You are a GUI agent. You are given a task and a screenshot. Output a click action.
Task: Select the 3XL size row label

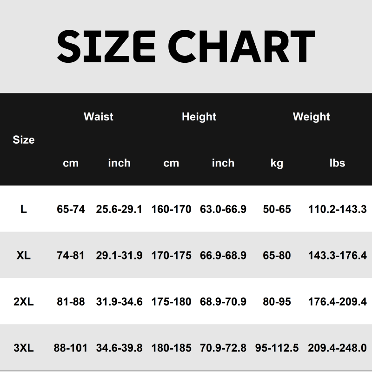[x=24, y=348]
